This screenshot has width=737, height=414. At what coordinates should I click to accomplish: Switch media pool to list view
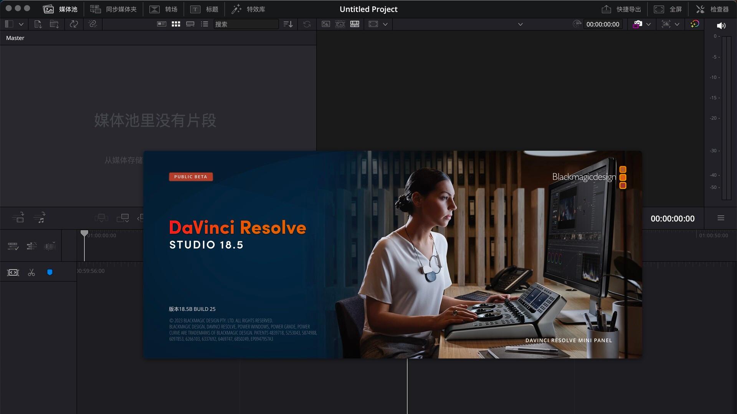click(205, 24)
